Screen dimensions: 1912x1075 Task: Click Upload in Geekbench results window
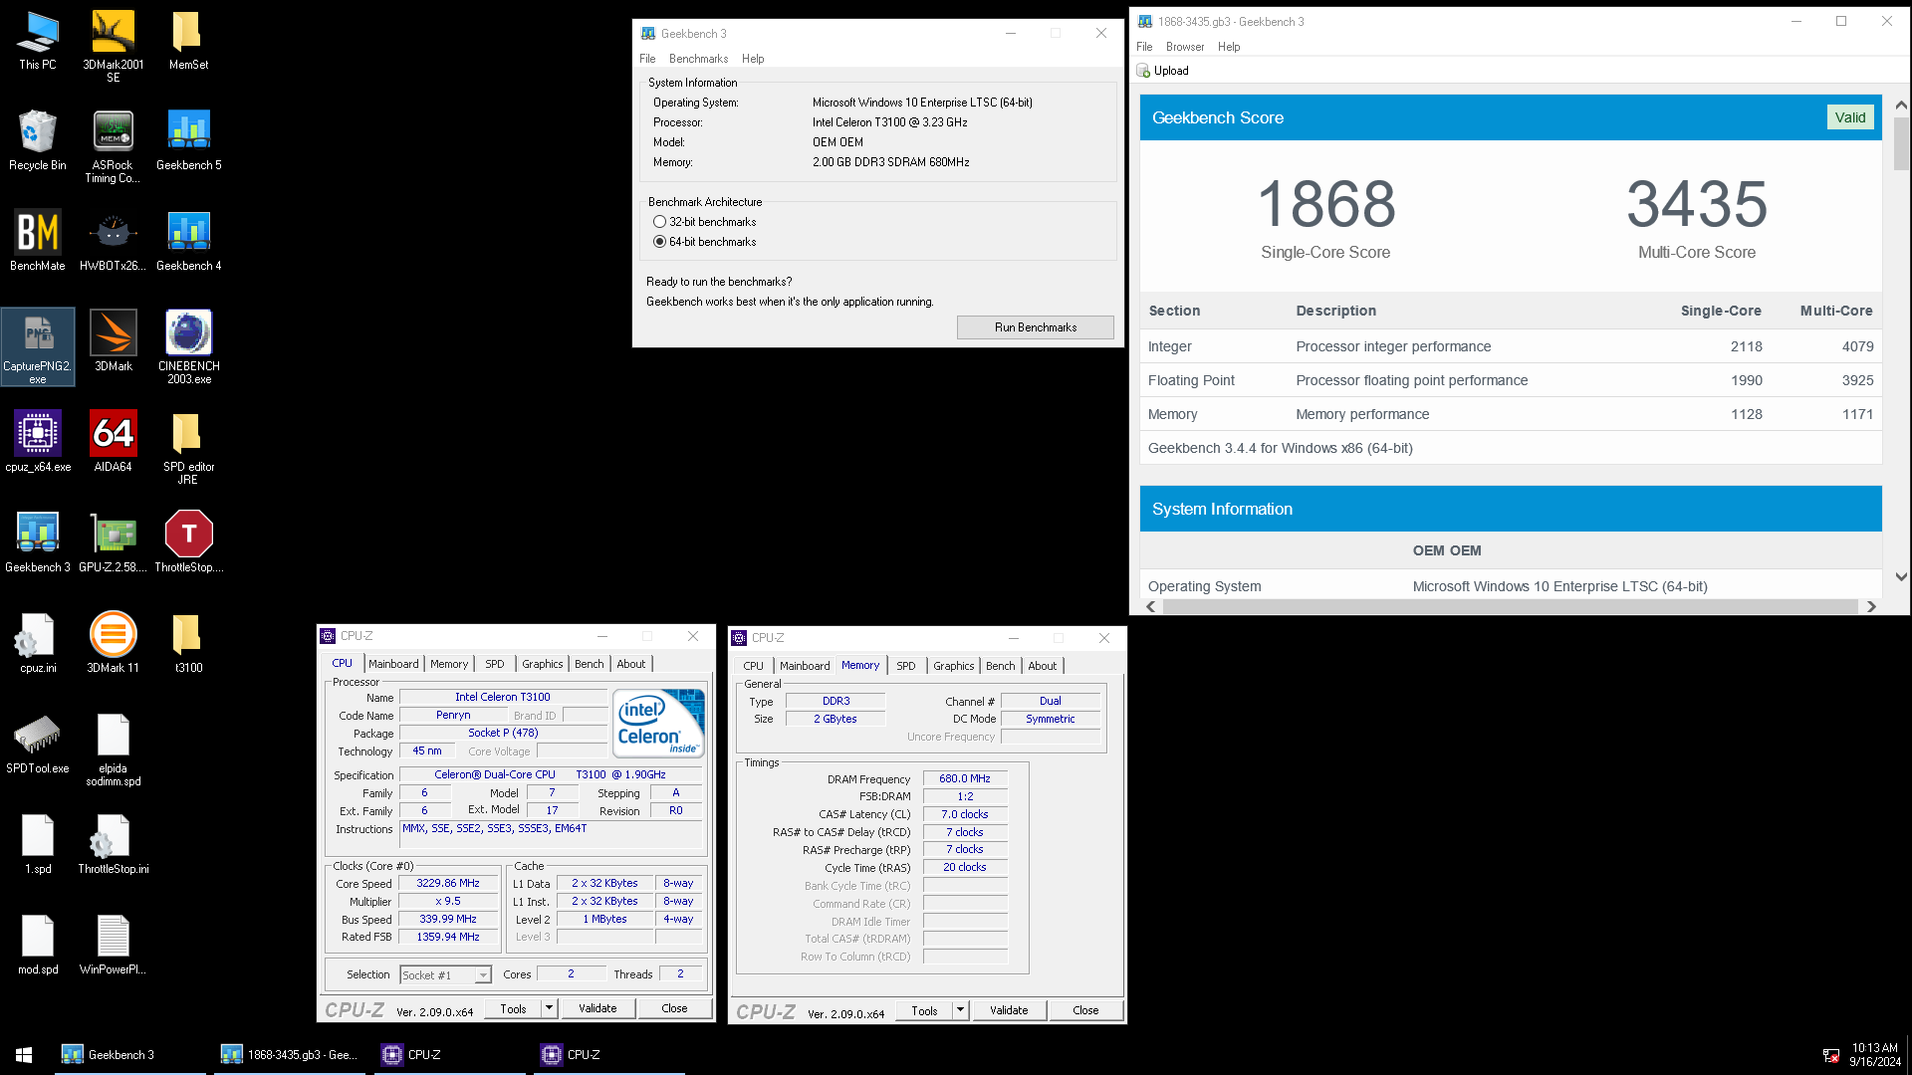tap(1163, 71)
